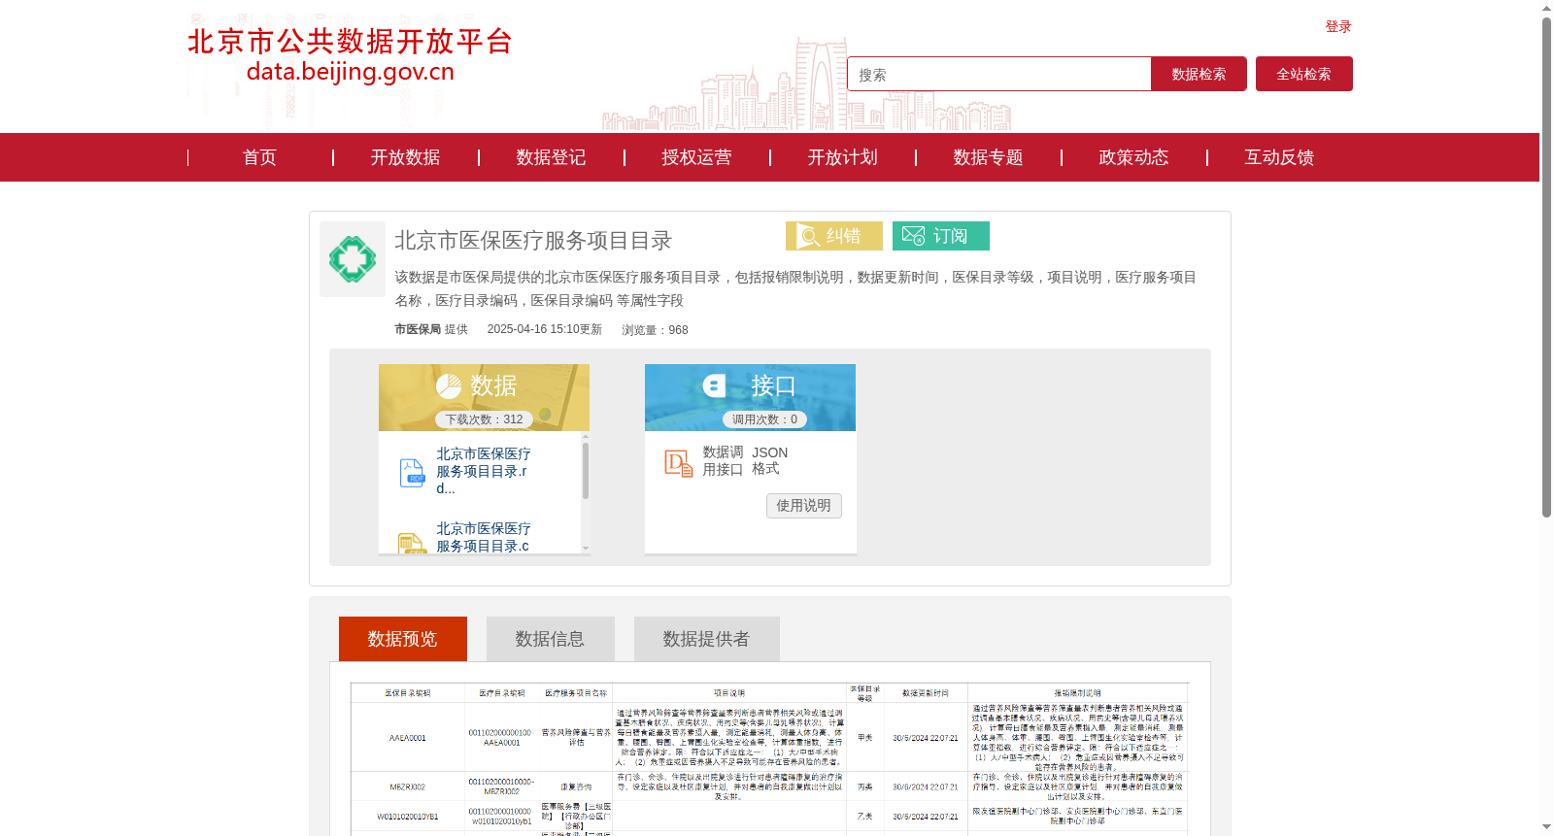Screen dimensions: 1554x836
Task: Click the 登录 link
Action: coord(1338,26)
